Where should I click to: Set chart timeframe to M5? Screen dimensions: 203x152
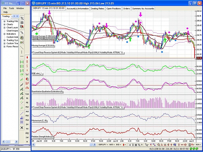27,103
